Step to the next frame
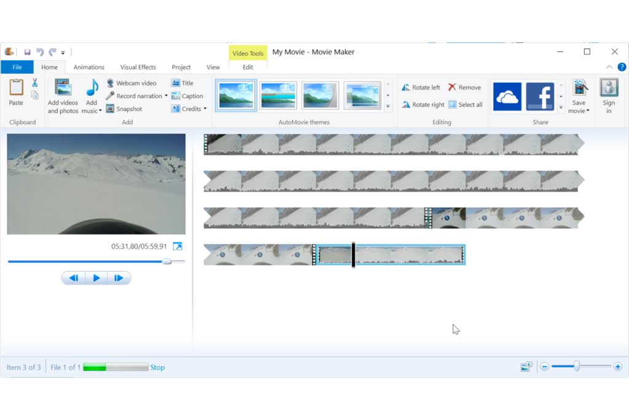The height and width of the screenshot is (420, 629). (x=119, y=278)
